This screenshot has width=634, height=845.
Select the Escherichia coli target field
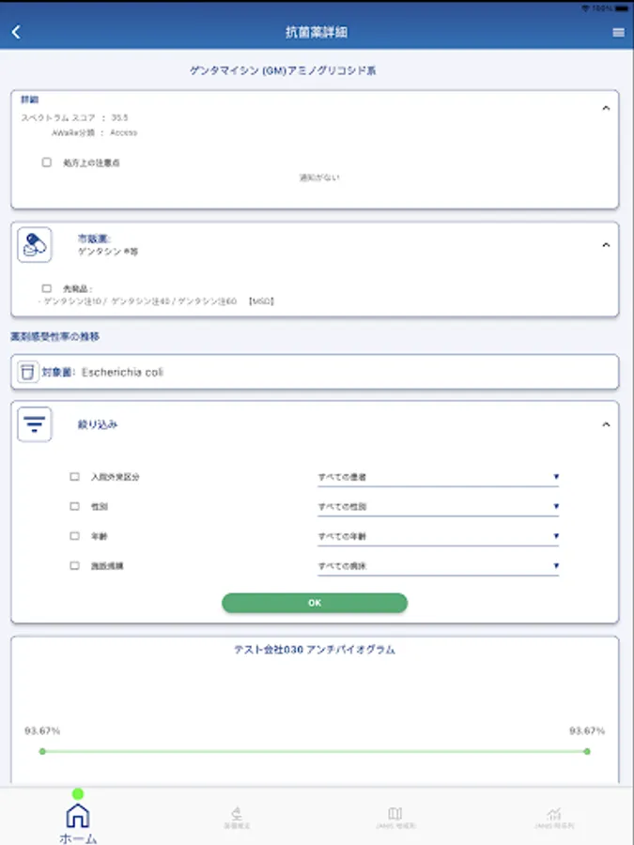tap(315, 372)
